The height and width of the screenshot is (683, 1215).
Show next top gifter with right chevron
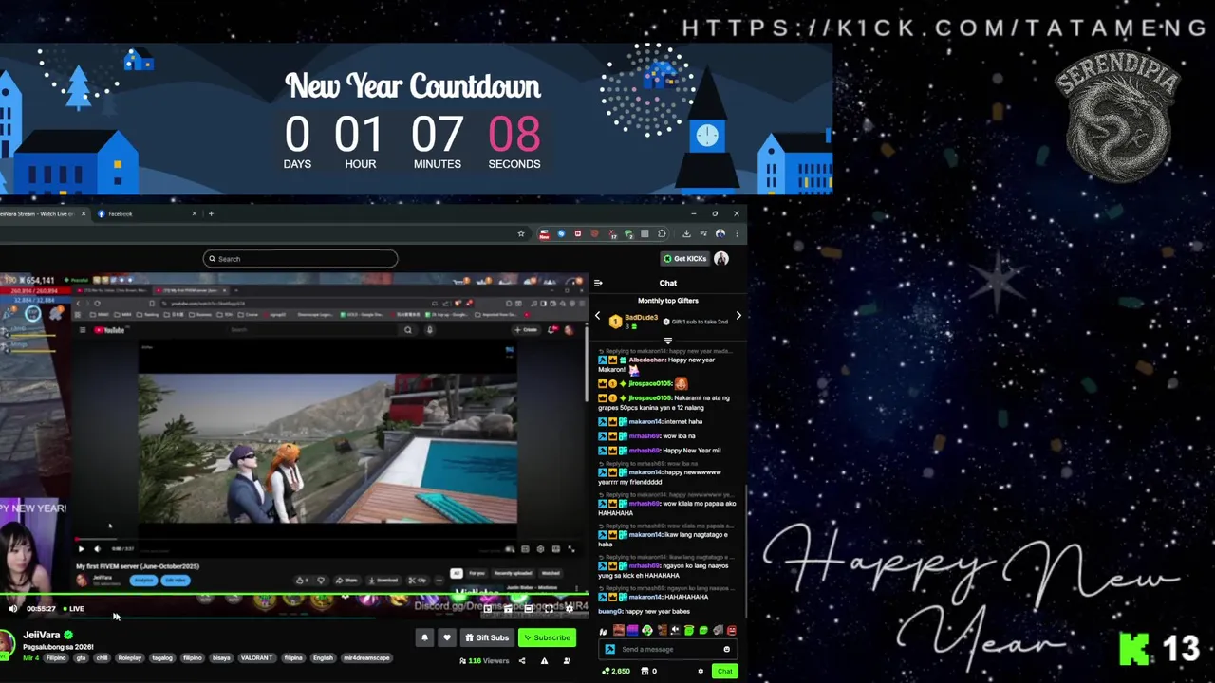(x=738, y=316)
